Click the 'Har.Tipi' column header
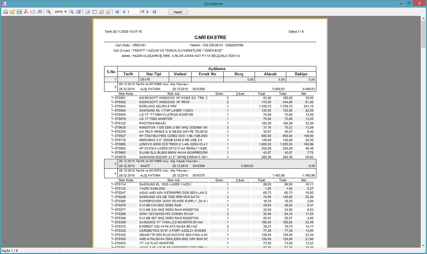 [x=154, y=74]
